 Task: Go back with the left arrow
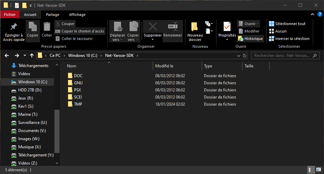[x=7, y=56]
